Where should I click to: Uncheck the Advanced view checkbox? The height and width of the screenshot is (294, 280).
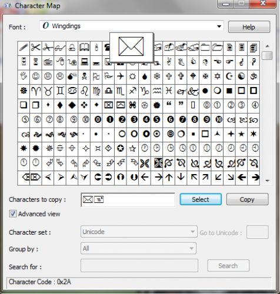click(13, 213)
